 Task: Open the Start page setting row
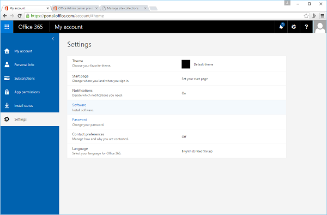[177, 78]
